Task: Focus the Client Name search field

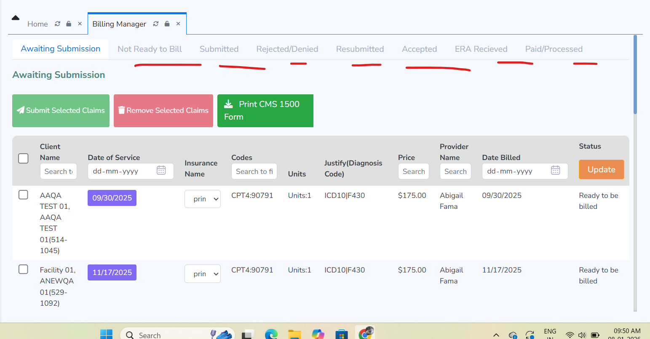Action: pyautogui.click(x=58, y=171)
